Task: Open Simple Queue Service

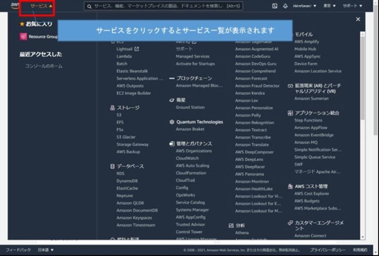Action: click(315, 157)
